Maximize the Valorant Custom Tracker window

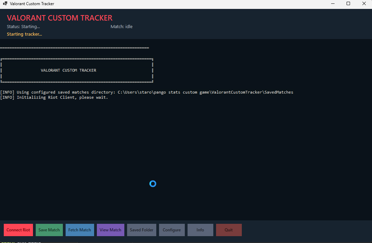tap(348, 3)
